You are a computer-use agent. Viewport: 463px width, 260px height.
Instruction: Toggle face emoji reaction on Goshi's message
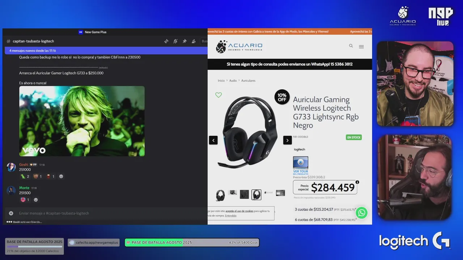tap(38, 177)
